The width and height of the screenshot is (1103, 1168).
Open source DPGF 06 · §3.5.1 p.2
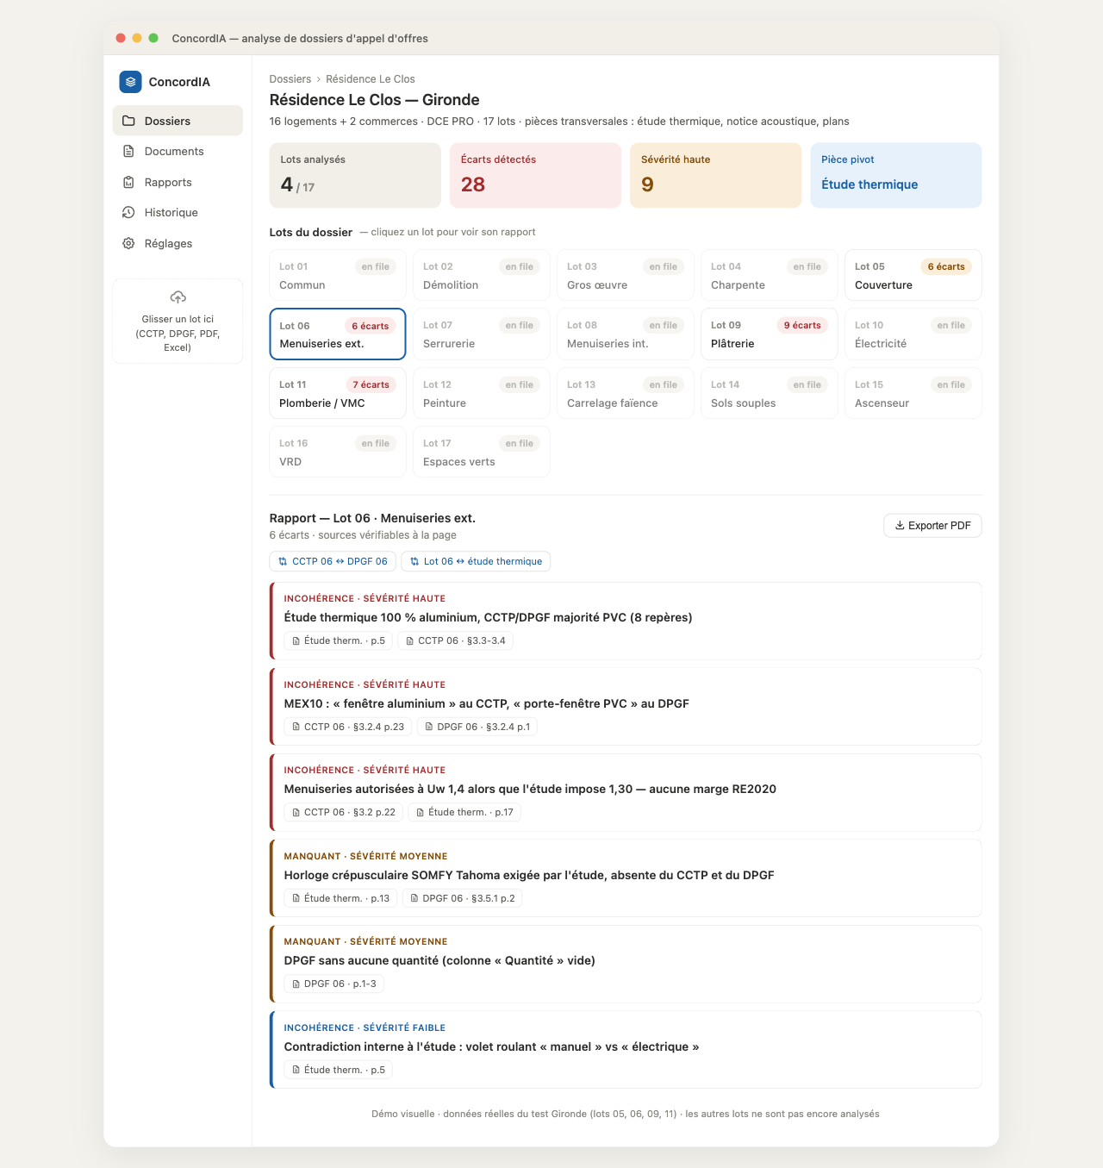463,898
